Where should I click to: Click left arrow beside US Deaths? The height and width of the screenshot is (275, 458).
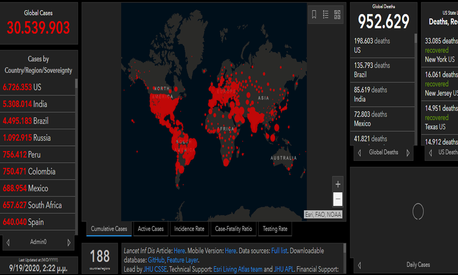(431, 153)
